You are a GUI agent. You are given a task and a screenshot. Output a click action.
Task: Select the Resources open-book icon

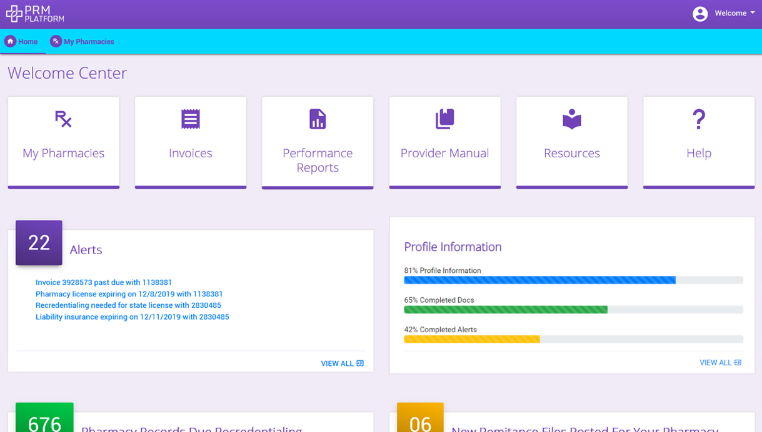571,119
